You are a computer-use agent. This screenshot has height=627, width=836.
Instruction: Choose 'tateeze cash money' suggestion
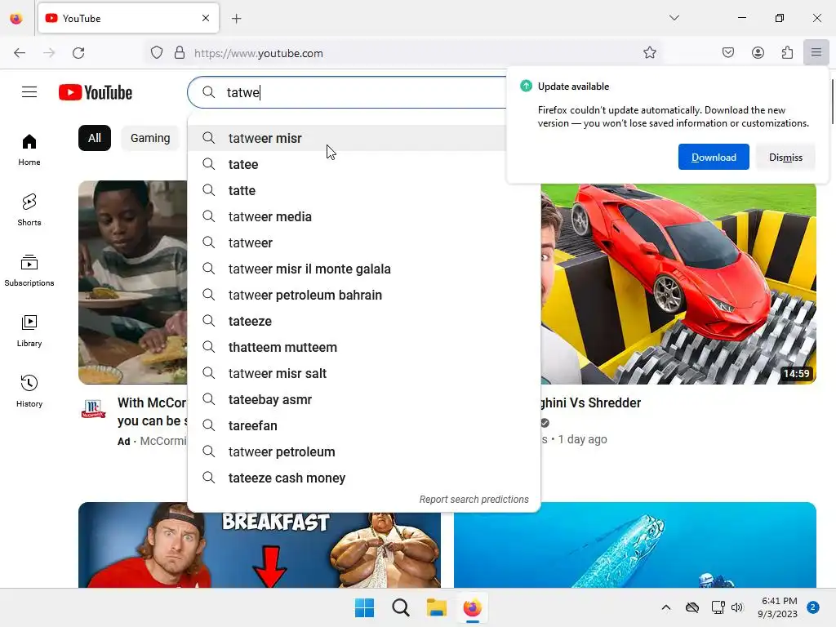[x=363, y=478]
